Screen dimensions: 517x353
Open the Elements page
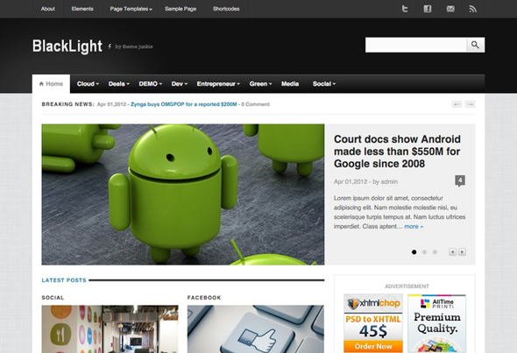[82, 9]
